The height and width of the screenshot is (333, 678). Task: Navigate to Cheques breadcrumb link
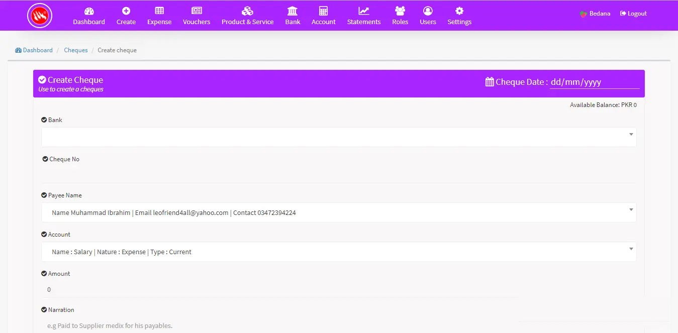[x=76, y=50]
